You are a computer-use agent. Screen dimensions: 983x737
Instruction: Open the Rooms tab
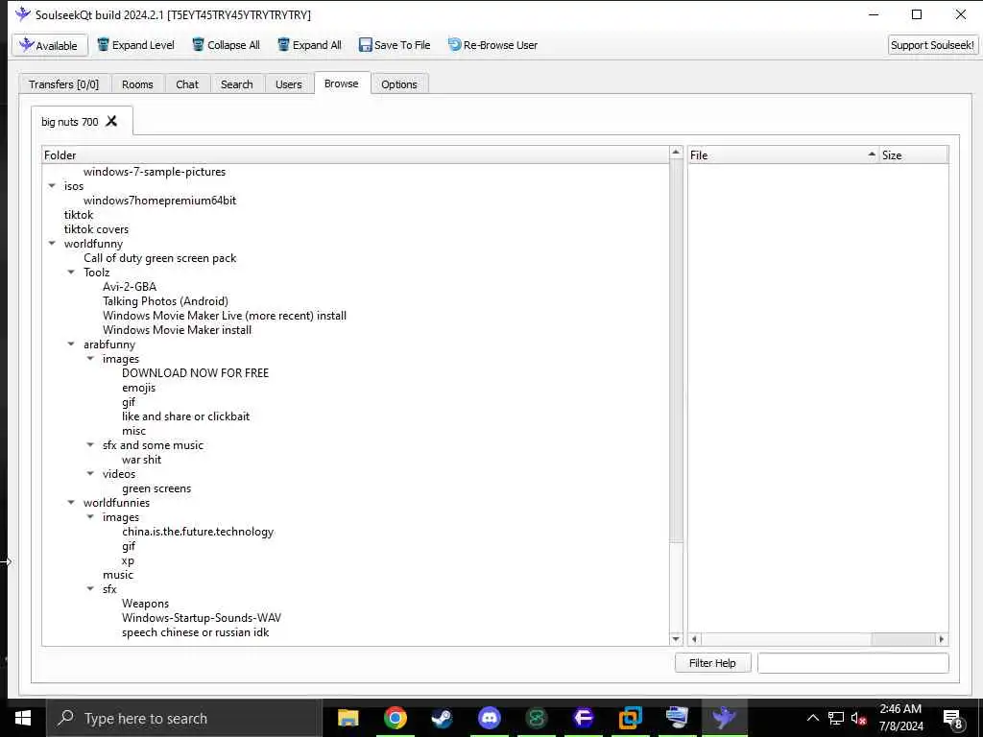[x=137, y=84]
